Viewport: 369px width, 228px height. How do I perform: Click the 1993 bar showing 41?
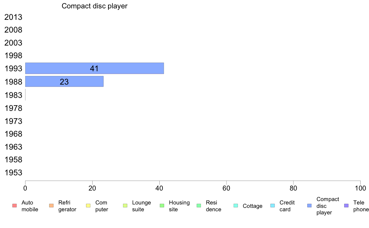95,68
